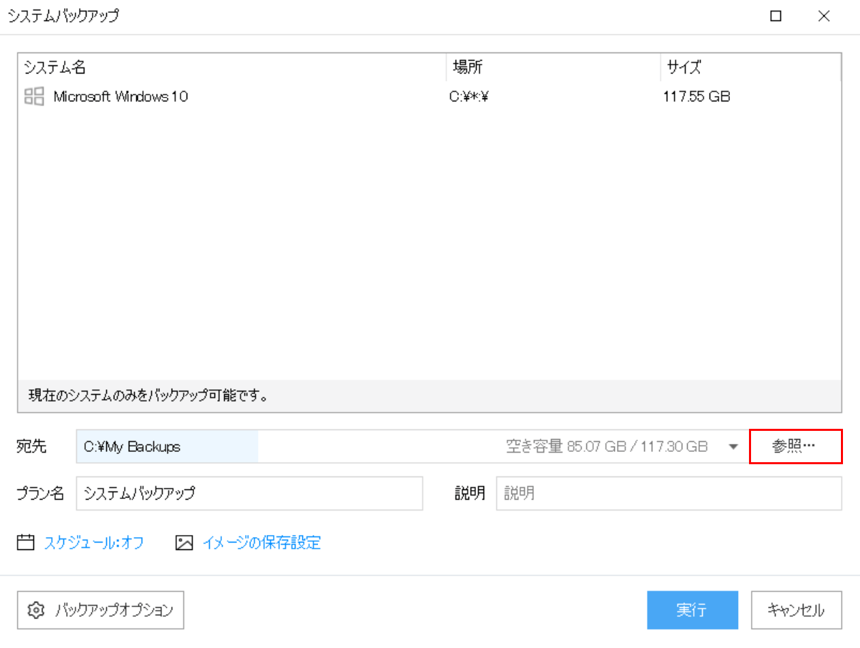Open the イメージの保存設定 link
The width and height of the screenshot is (860, 648).
tap(261, 542)
